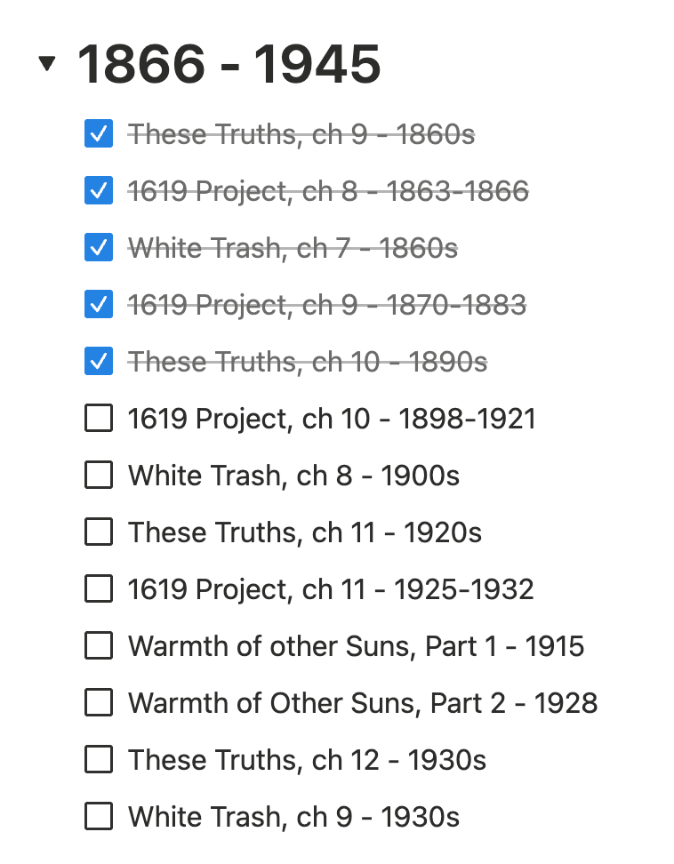The image size is (674, 864).
Task: Check Warmth of other Suns Part 1
Action: pyautogui.click(x=99, y=645)
